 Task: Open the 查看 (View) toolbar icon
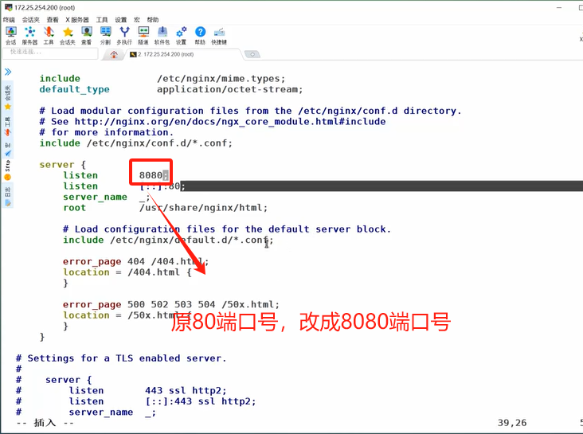click(x=87, y=35)
